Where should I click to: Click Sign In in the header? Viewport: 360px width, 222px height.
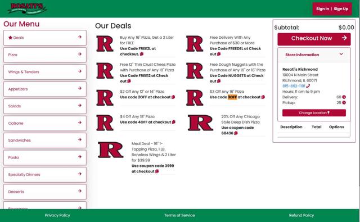(322, 9)
